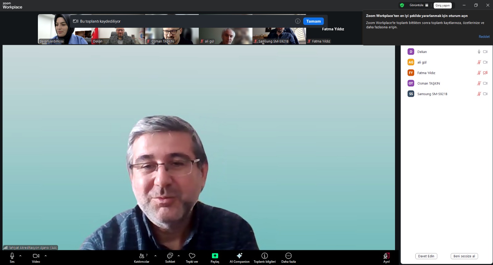Click the Reddet link in sign-in popup
The width and height of the screenshot is (493, 265).
pos(484,37)
